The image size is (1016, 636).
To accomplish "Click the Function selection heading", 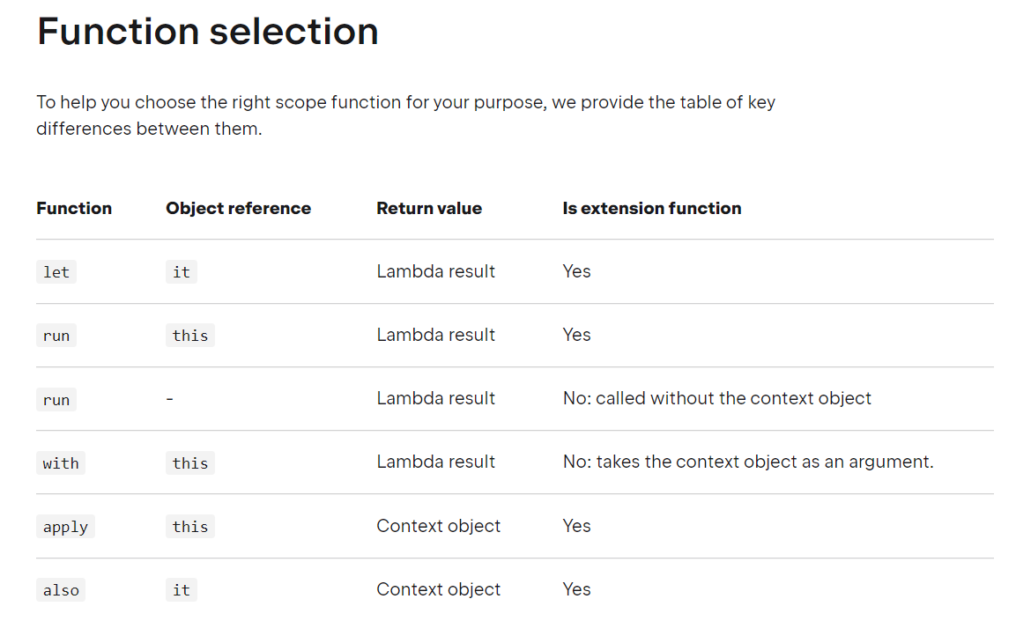I will [208, 31].
